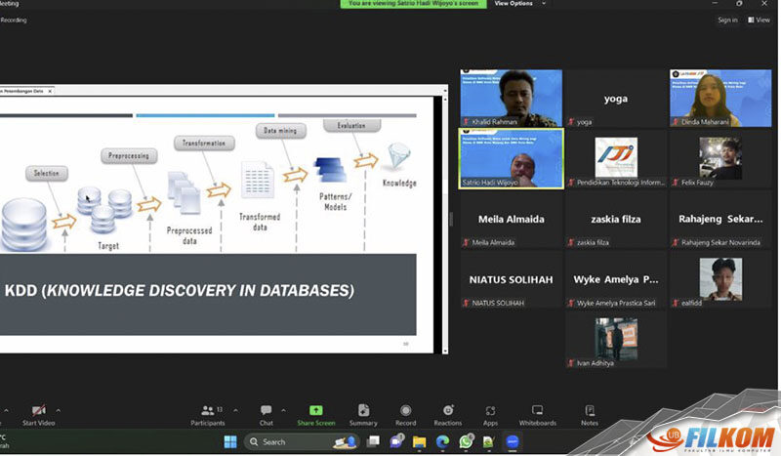Image resolution: width=781 pixels, height=456 pixels.
Task: Expand the Chat options caret
Action: (283, 410)
